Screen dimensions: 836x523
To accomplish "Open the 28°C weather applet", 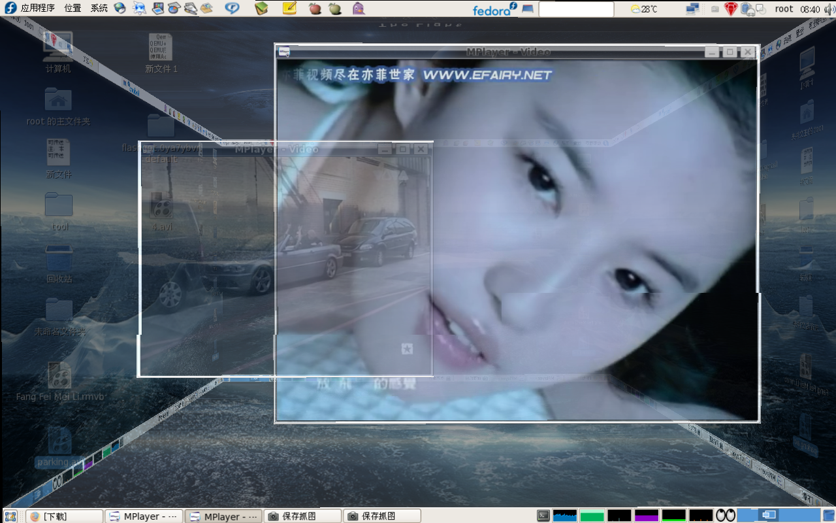I will click(x=644, y=9).
